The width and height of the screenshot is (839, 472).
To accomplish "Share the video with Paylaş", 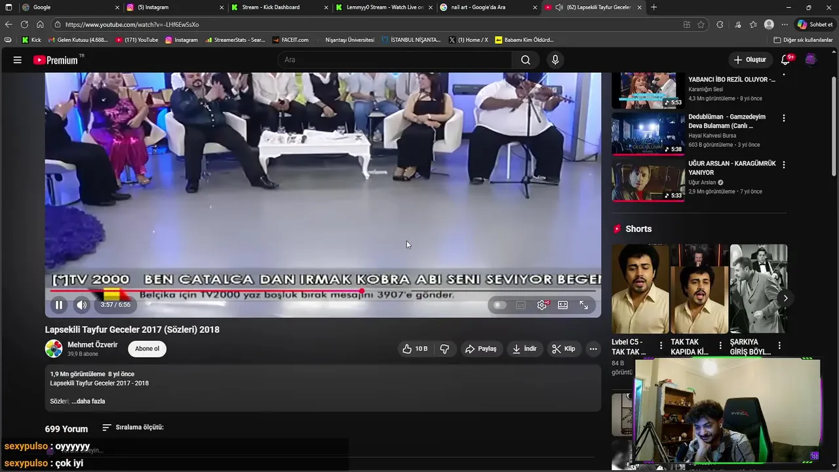I will point(480,349).
